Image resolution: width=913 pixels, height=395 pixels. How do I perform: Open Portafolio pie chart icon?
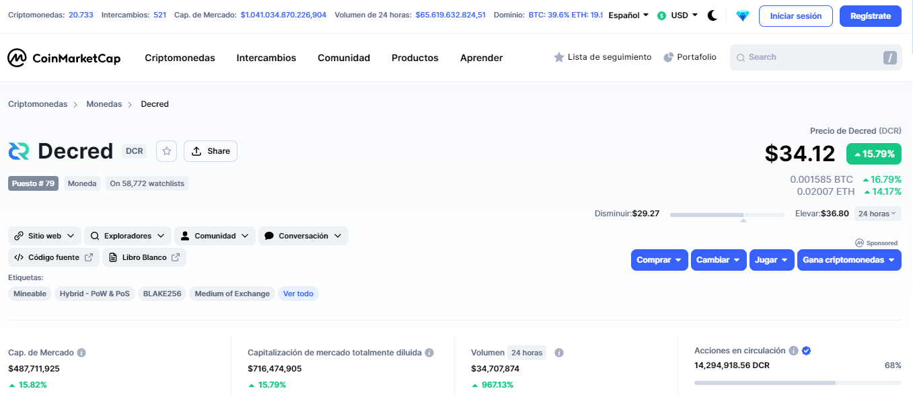click(668, 58)
